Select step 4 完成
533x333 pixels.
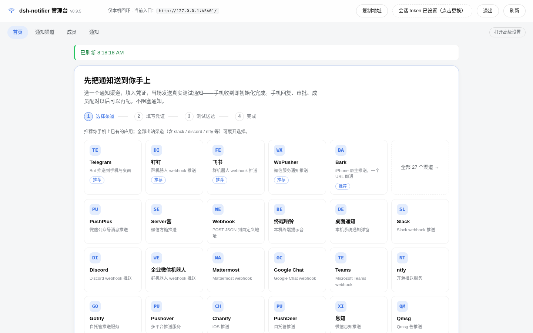pos(246,117)
